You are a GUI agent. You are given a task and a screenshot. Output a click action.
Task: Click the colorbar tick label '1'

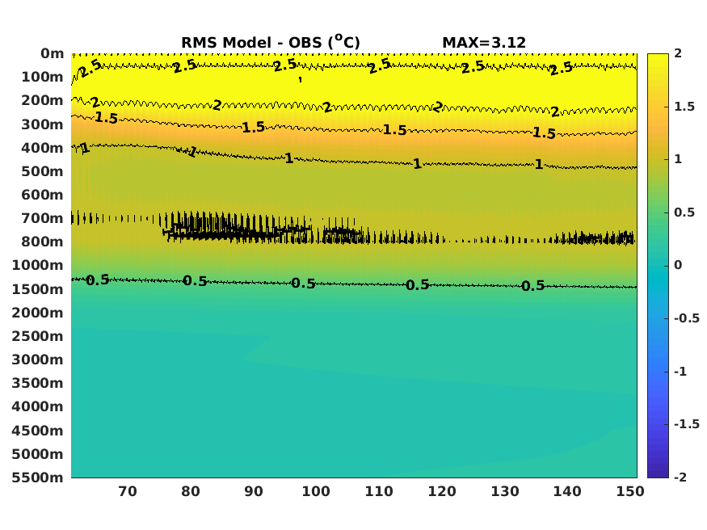click(678, 159)
